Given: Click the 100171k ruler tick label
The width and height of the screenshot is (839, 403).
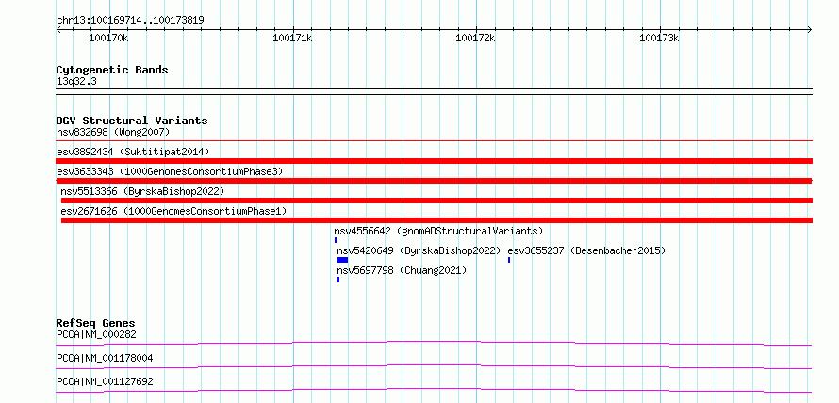Looking at the screenshot, I should click(x=292, y=38).
